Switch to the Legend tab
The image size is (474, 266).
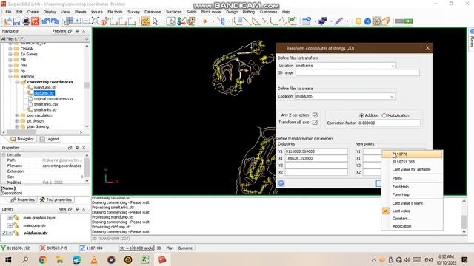[x=50, y=139]
